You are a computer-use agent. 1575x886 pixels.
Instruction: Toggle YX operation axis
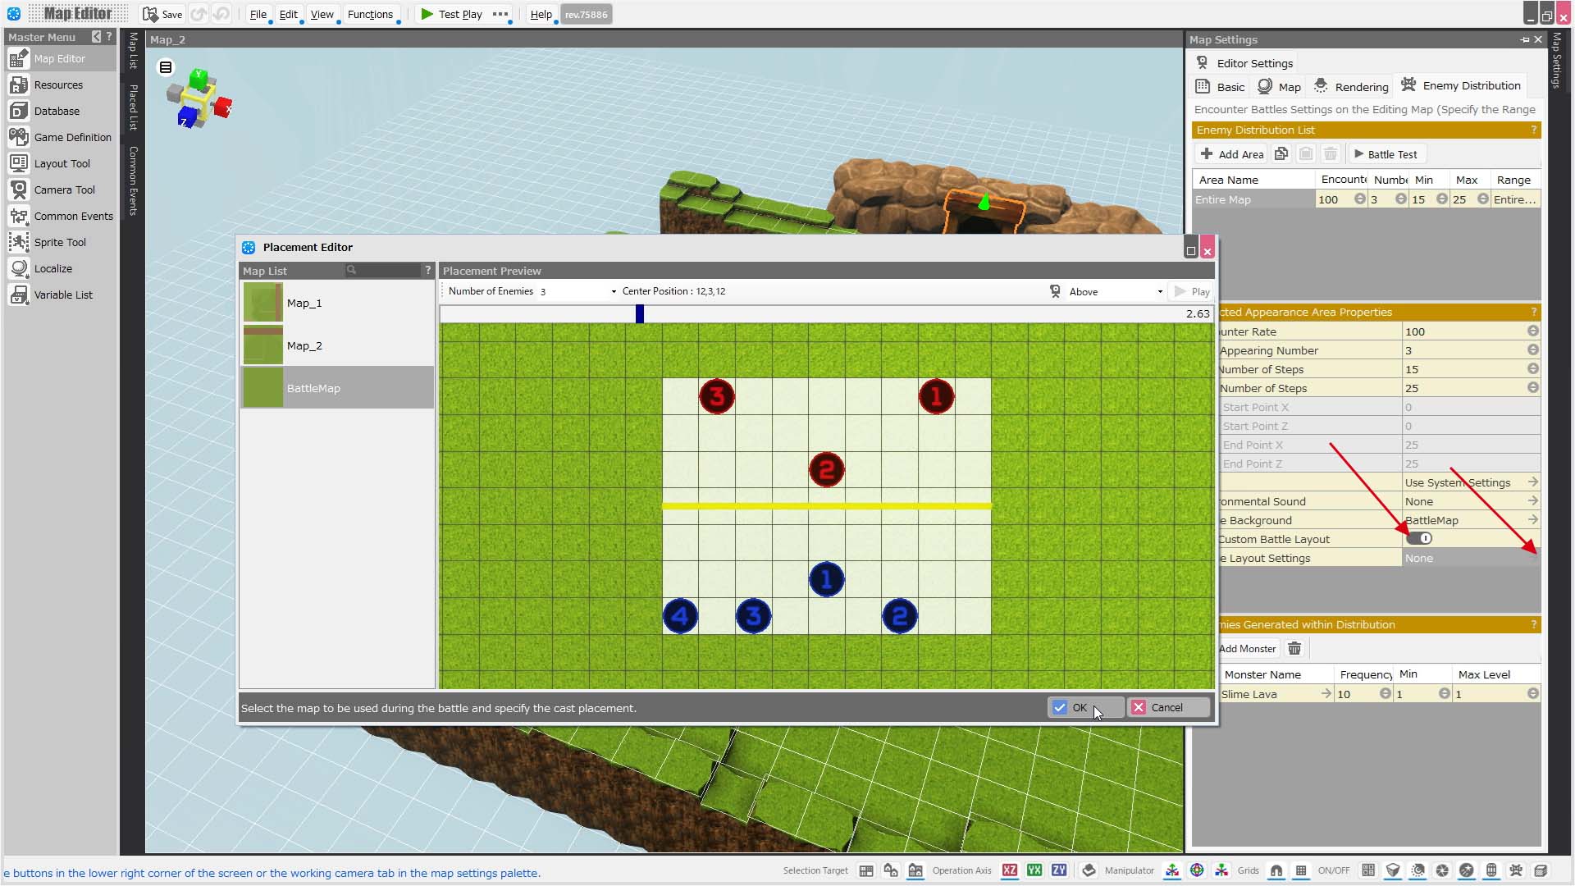coord(1034,870)
